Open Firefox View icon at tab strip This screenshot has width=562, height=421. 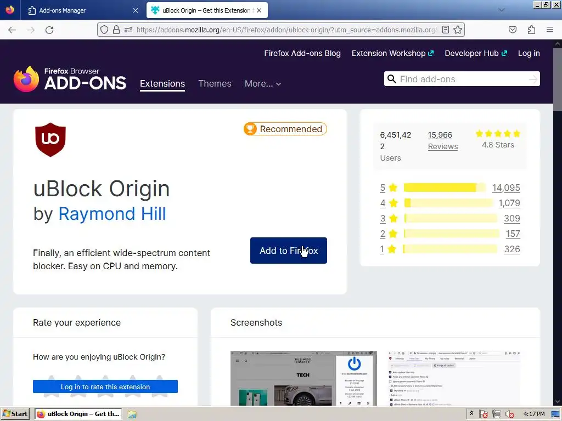10,10
